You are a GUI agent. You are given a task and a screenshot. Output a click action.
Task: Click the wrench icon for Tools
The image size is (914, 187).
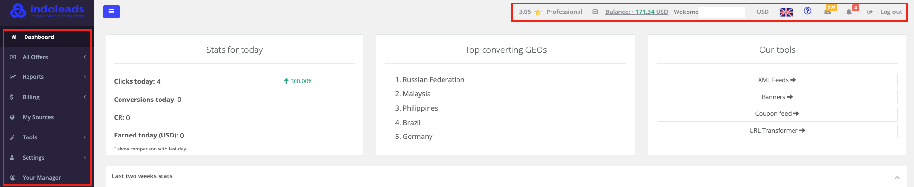click(x=13, y=137)
